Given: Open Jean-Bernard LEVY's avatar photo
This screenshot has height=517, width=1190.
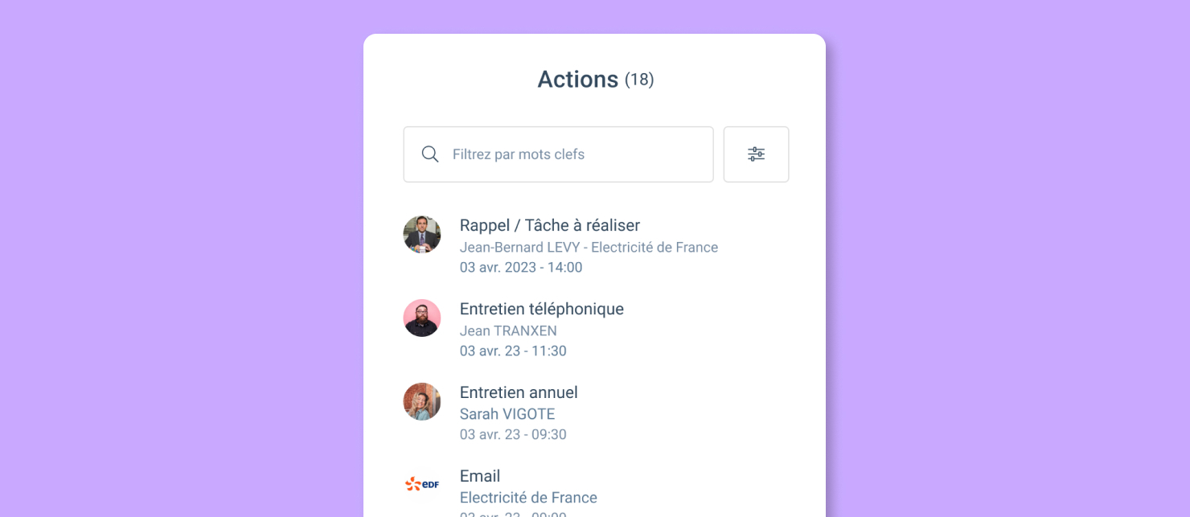Looking at the screenshot, I should click(422, 235).
